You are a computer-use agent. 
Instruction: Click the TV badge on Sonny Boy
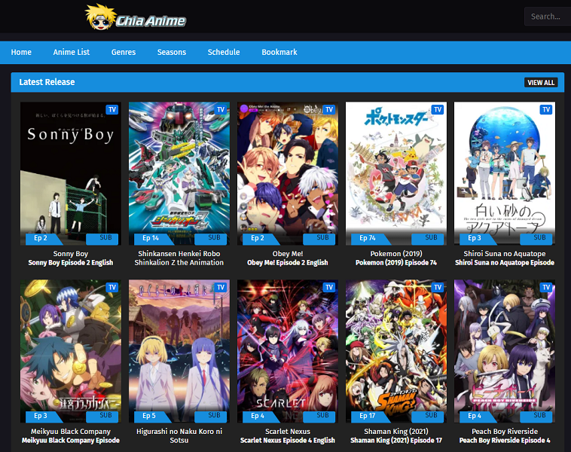point(112,110)
